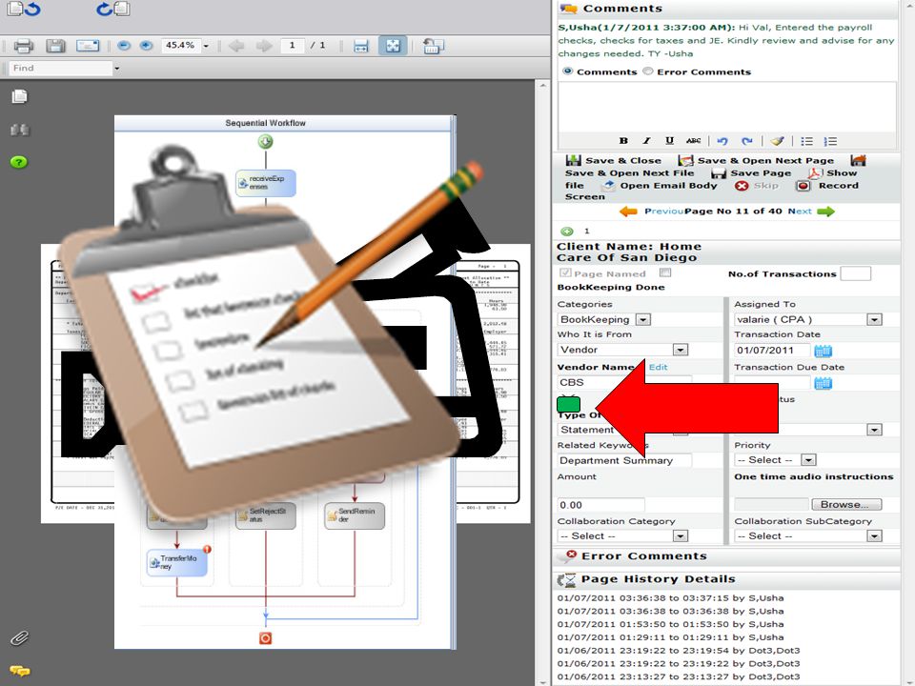Click the Browse button for audio
The width and height of the screenshot is (915, 686).
(x=846, y=505)
